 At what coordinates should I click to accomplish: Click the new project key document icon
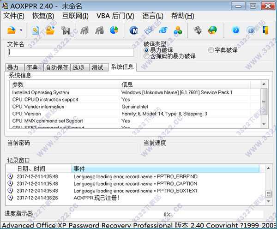pos(36,30)
